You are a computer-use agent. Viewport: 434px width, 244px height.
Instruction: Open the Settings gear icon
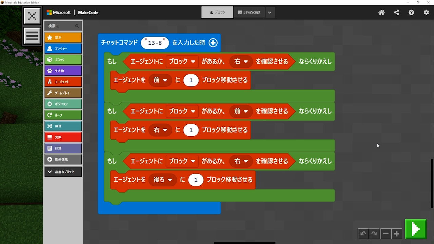coord(426,13)
